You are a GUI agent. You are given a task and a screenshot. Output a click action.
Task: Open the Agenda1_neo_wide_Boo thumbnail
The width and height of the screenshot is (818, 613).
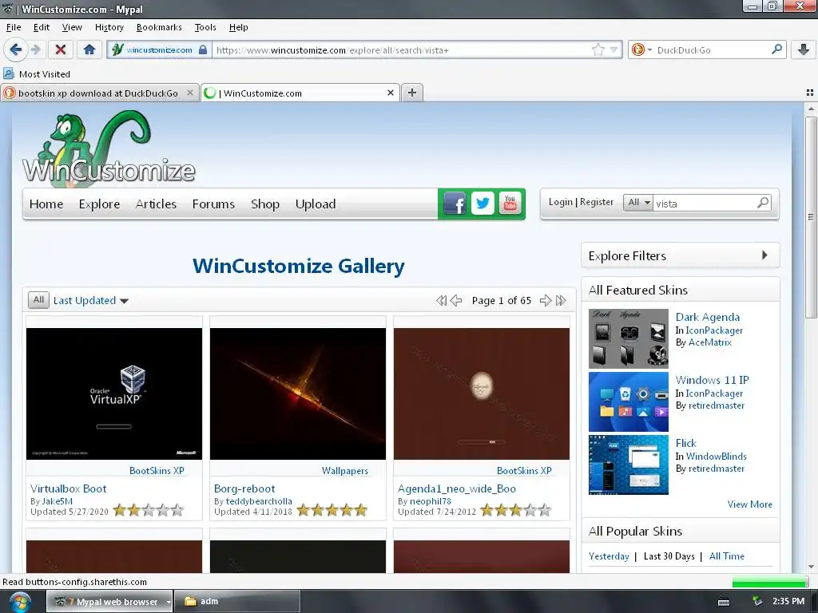[x=482, y=394]
